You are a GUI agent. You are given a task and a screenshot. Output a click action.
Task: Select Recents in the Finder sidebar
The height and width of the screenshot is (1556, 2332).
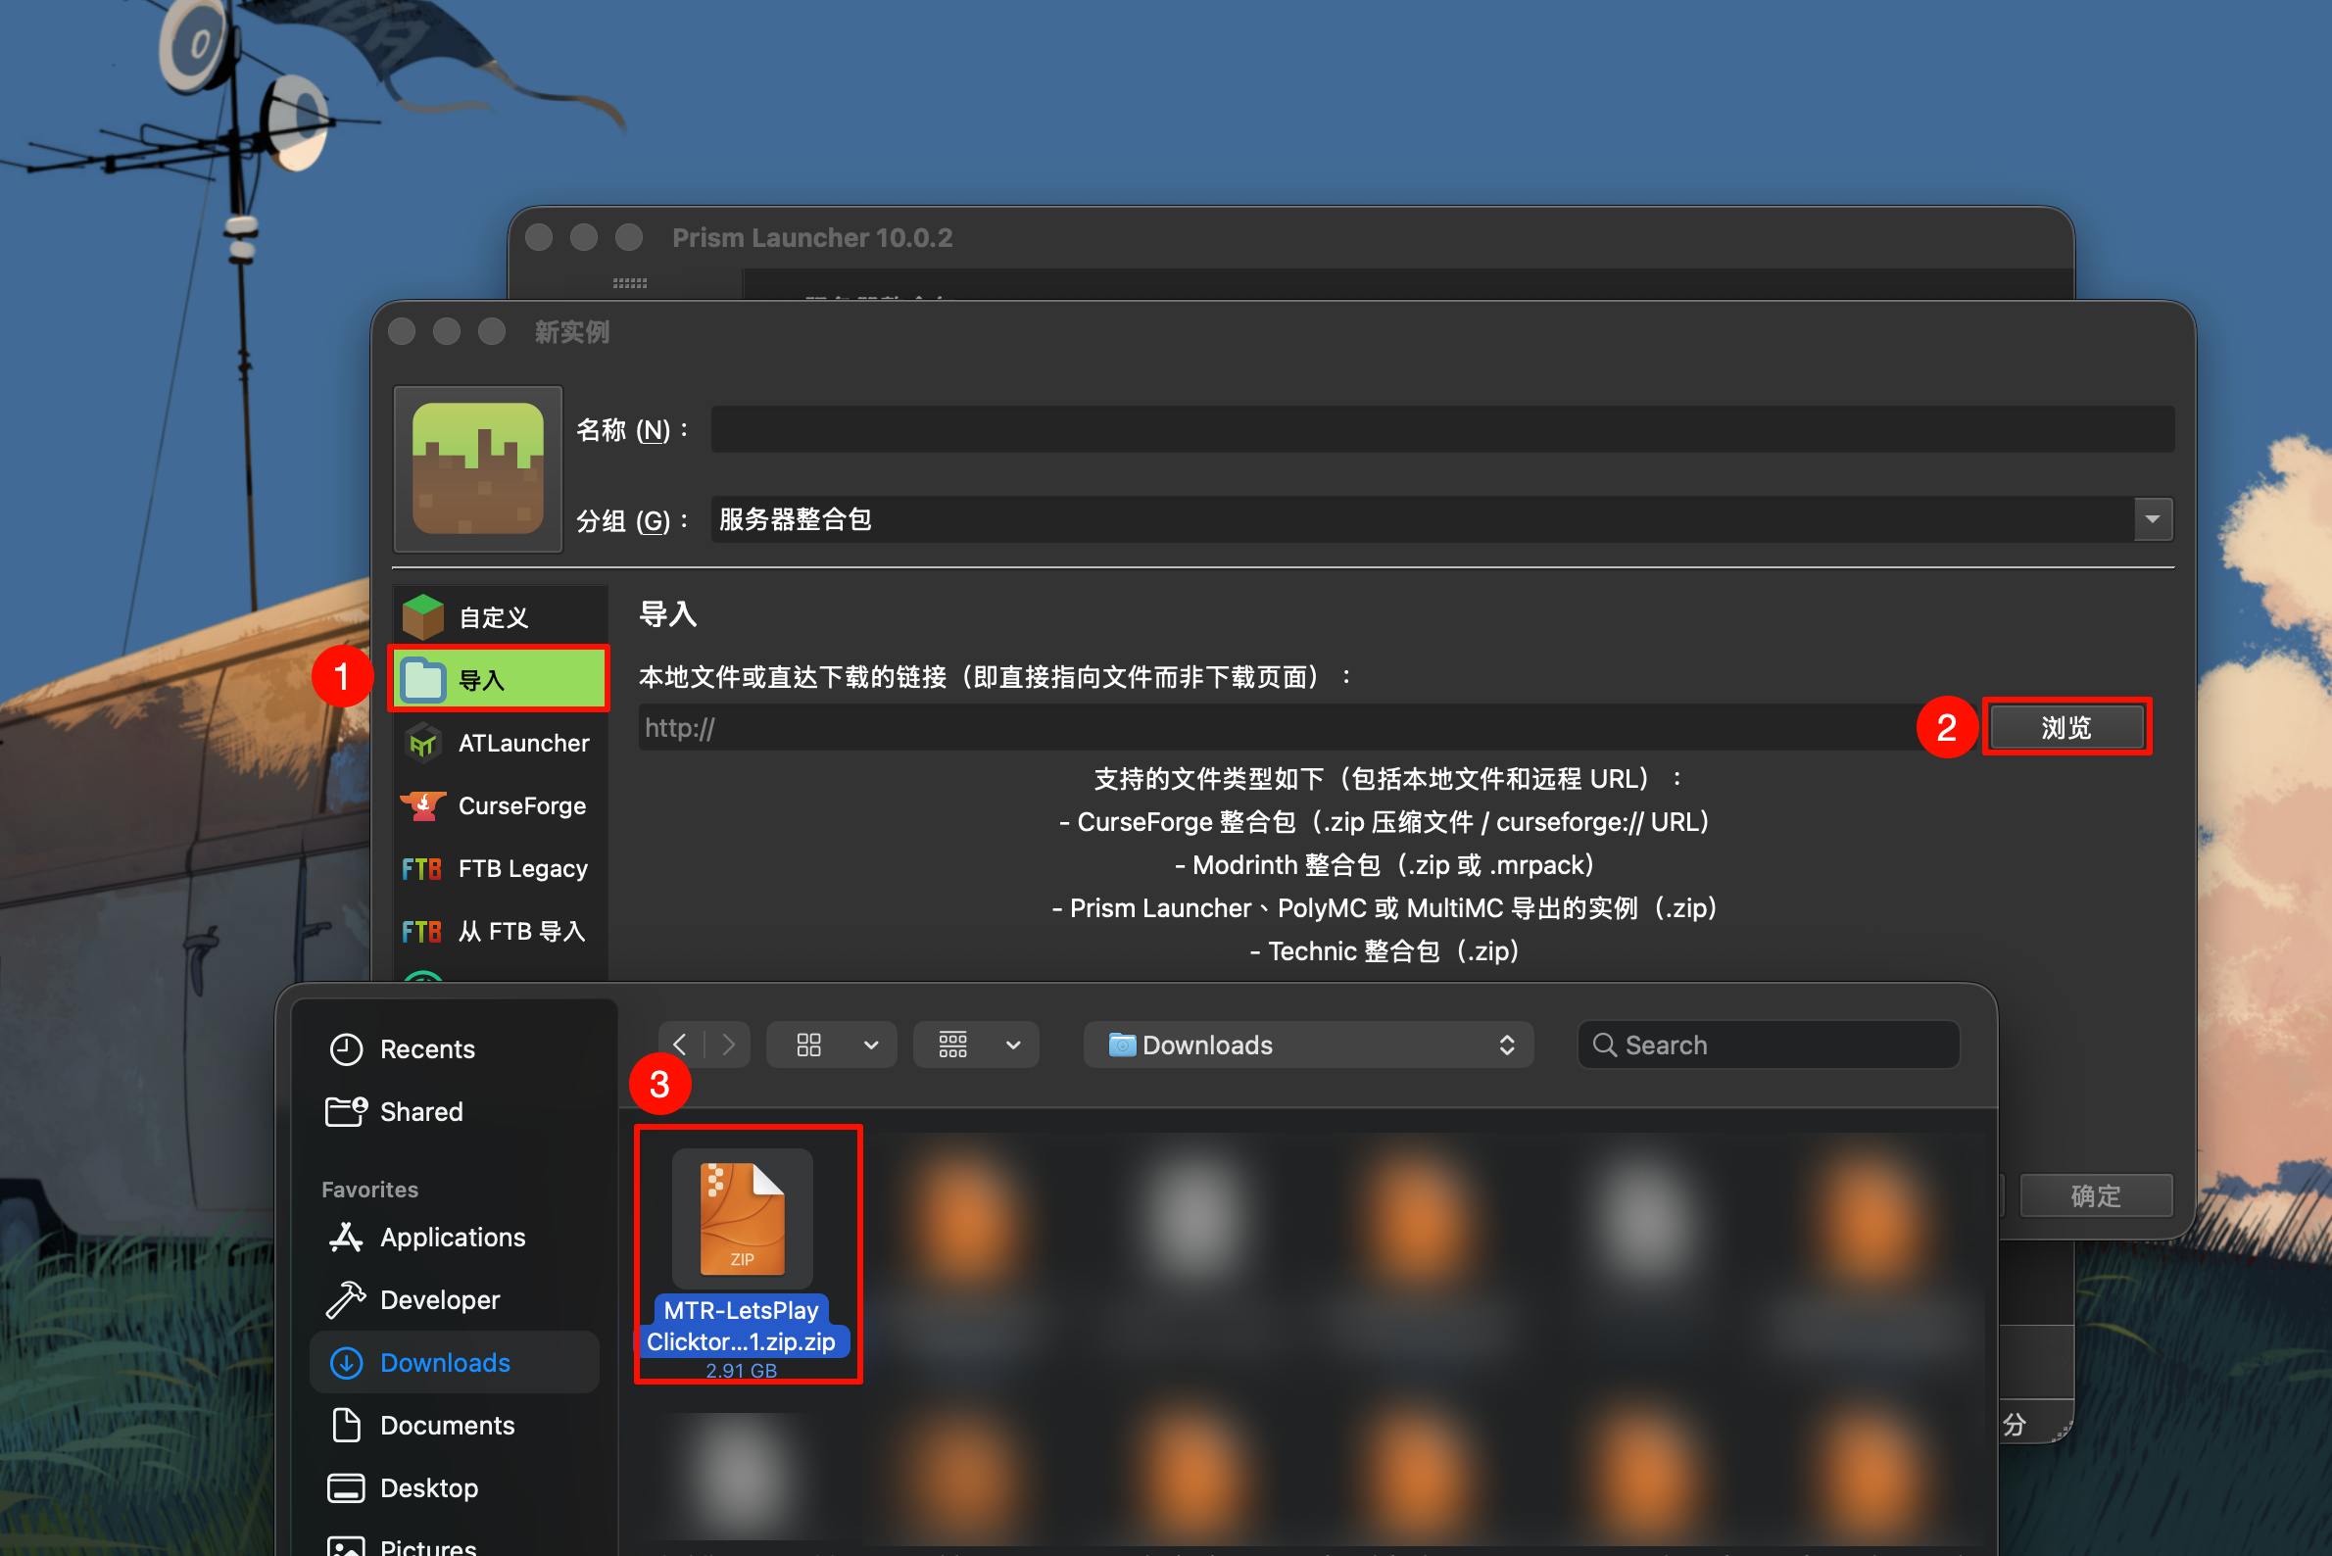coord(426,1048)
